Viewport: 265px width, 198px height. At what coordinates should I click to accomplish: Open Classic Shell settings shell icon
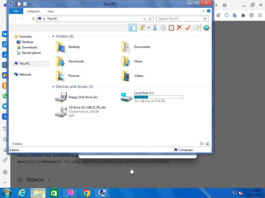(206, 28)
